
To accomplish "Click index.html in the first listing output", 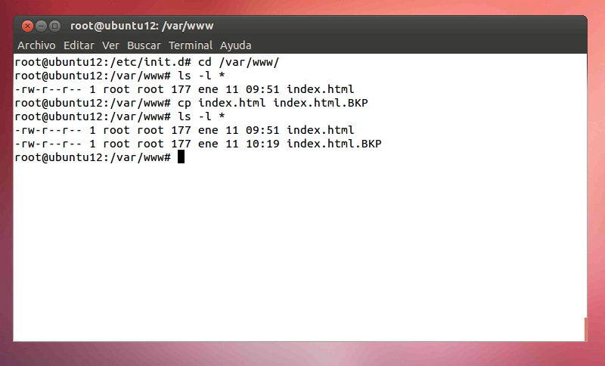I will [321, 89].
